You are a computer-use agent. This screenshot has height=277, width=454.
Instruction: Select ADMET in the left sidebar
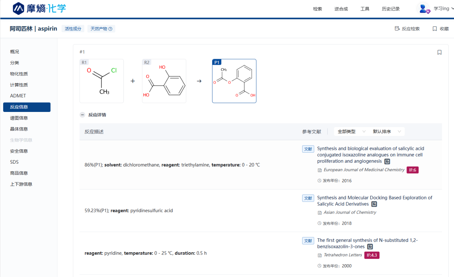tap(18, 96)
